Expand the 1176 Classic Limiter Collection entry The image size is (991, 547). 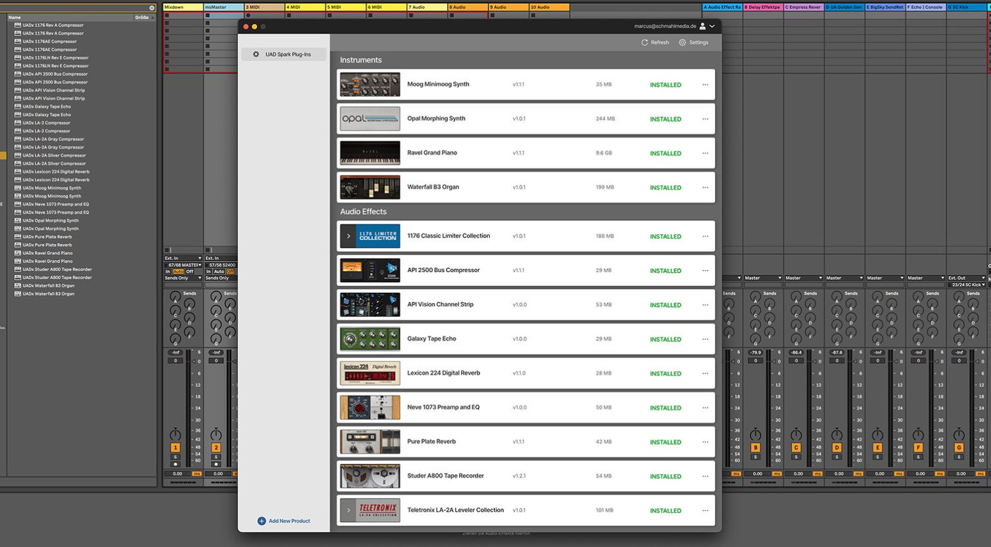coord(348,235)
